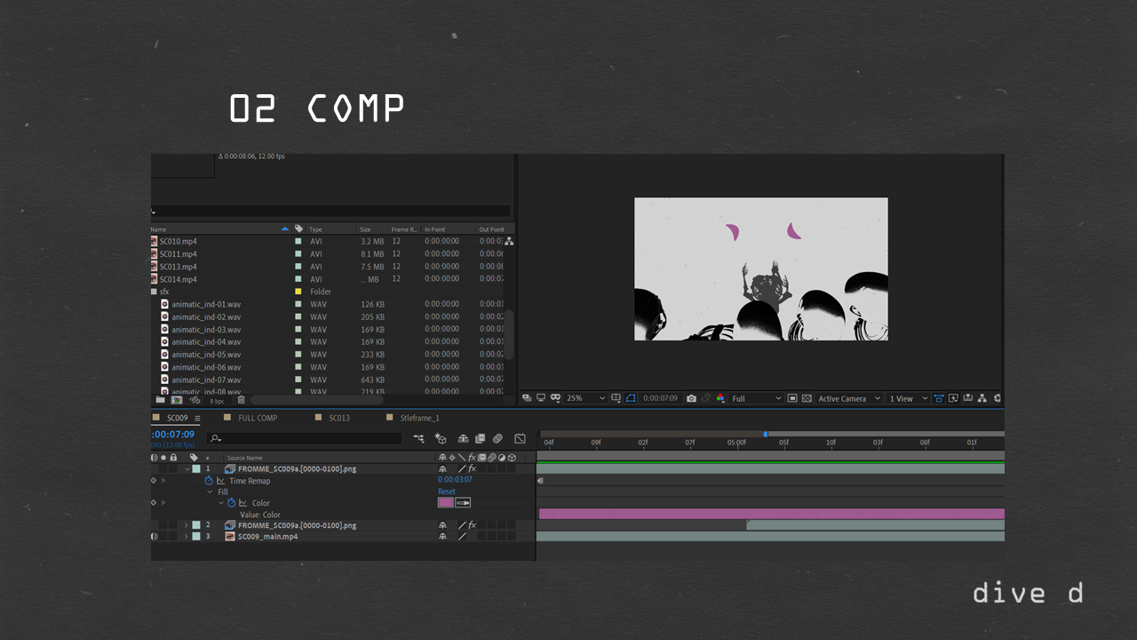Viewport: 1137px width, 640px height.
Task: Open the Composition Flowchart icon in viewer footer
Action: point(982,398)
